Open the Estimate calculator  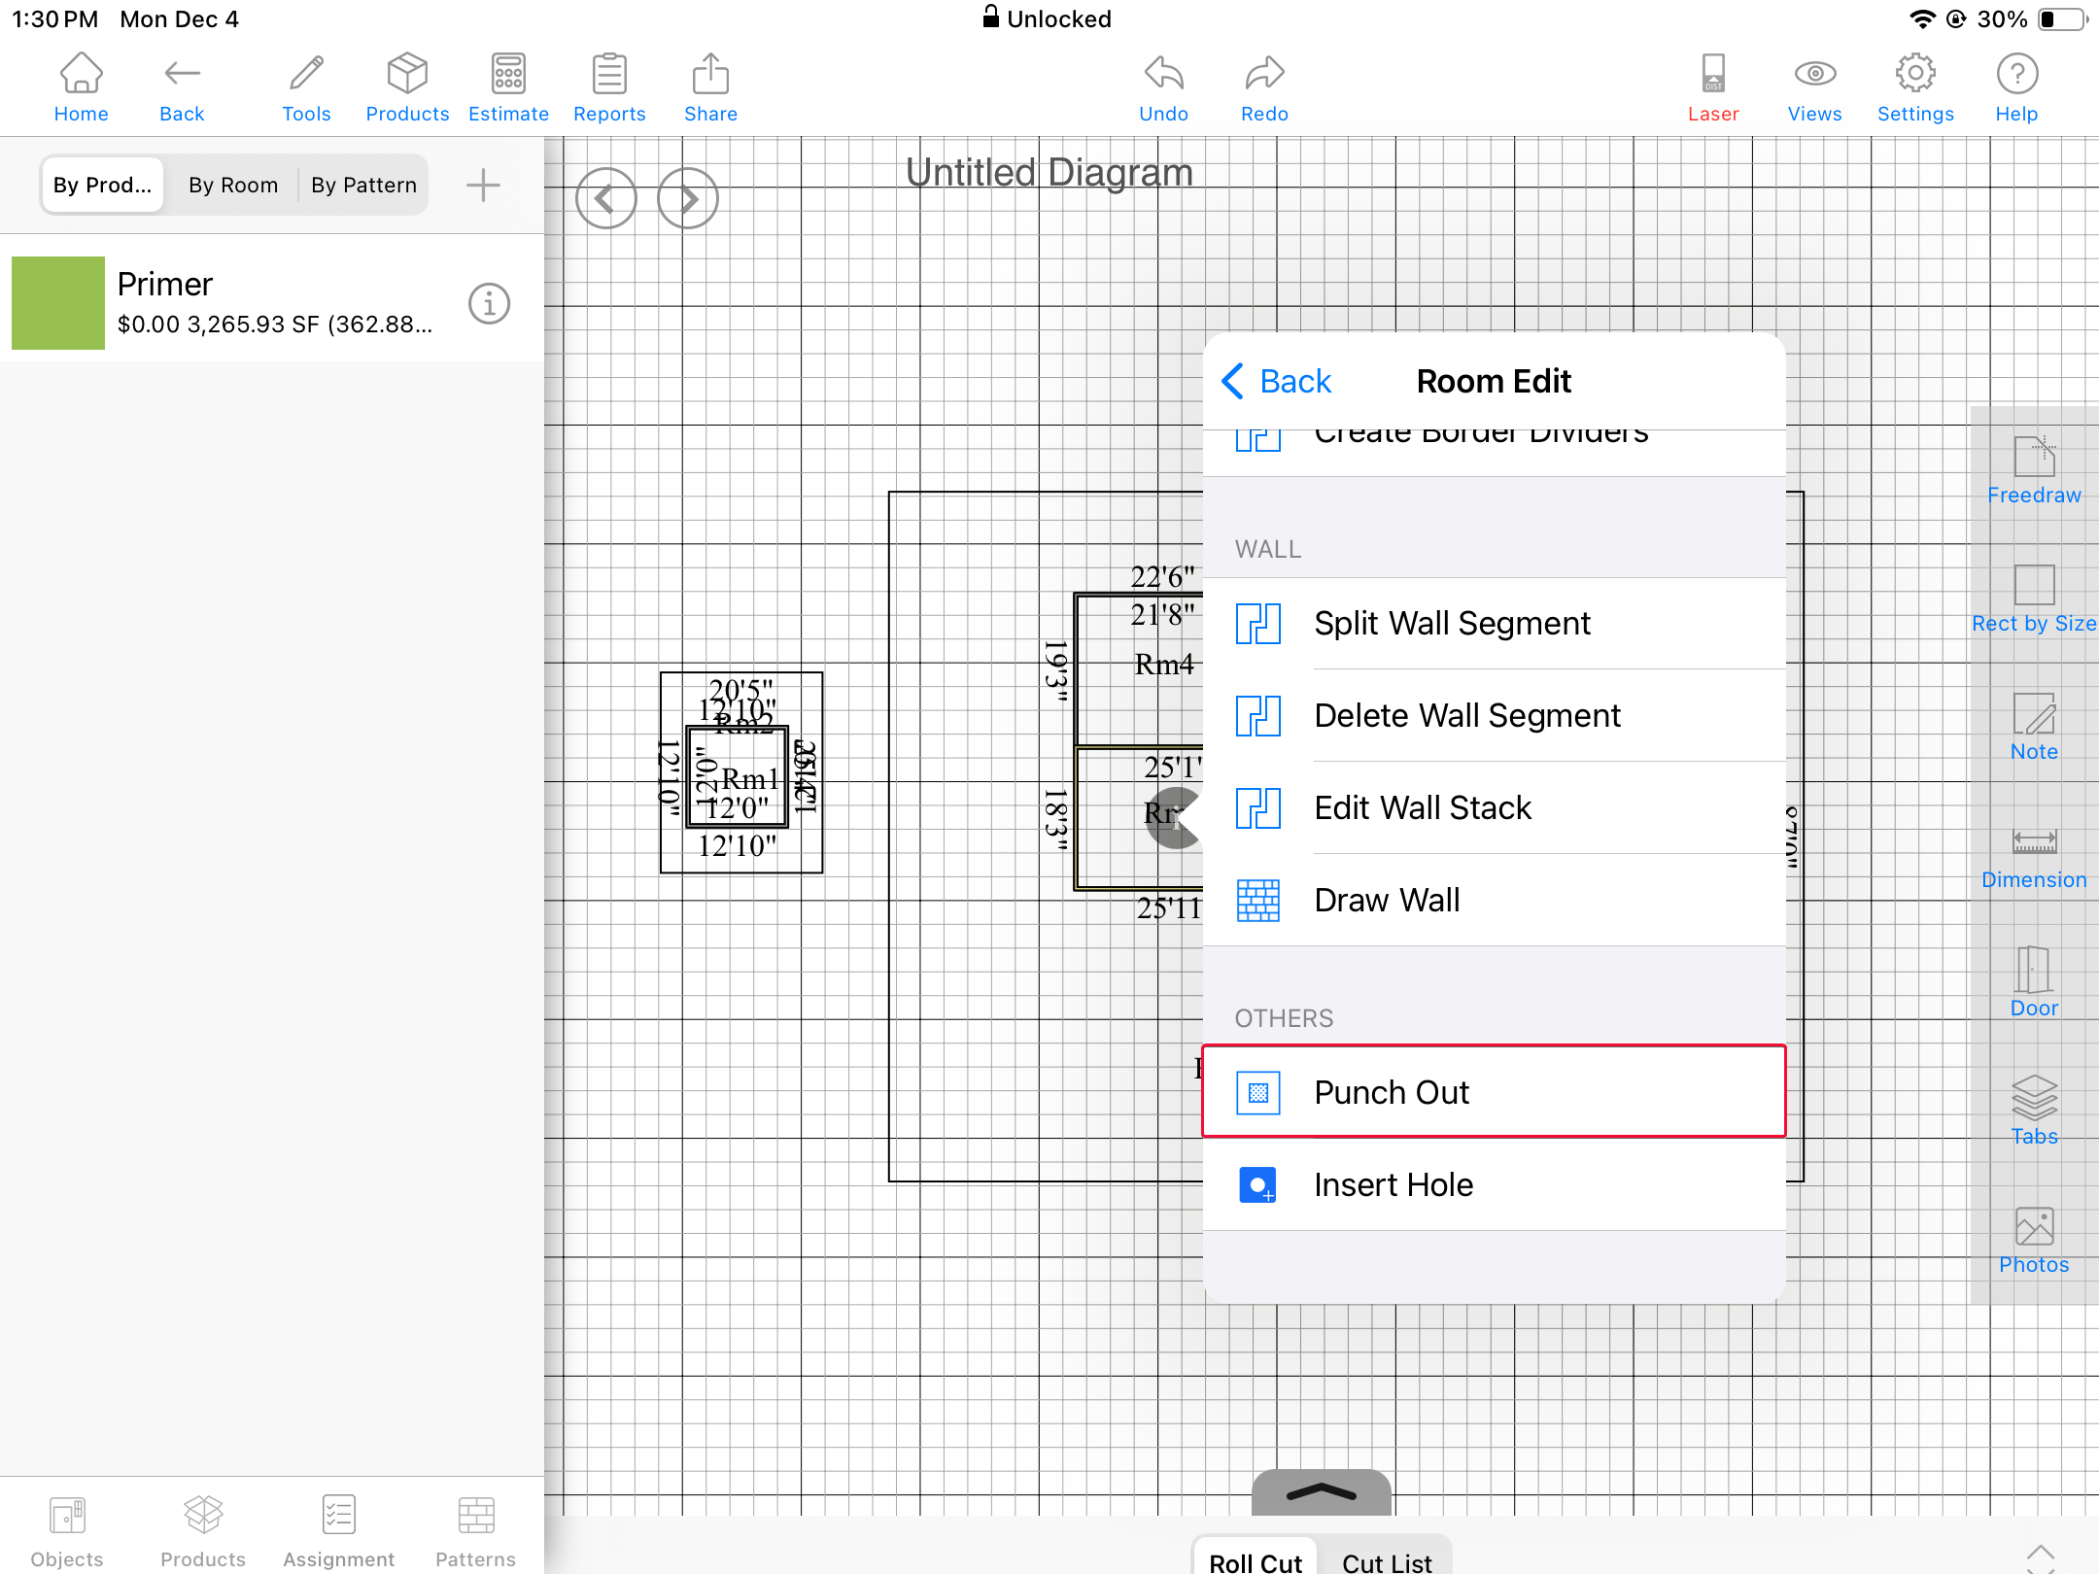(x=508, y=87)
